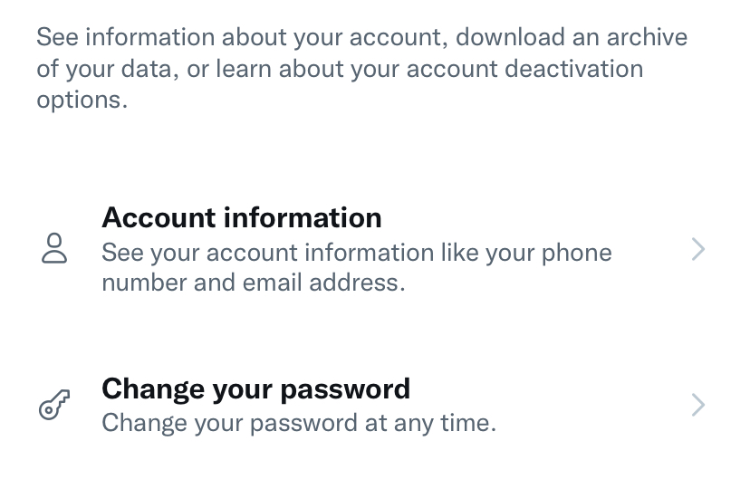
Task: Click the arrow next to phone number description
Action: tap(698, 249)
